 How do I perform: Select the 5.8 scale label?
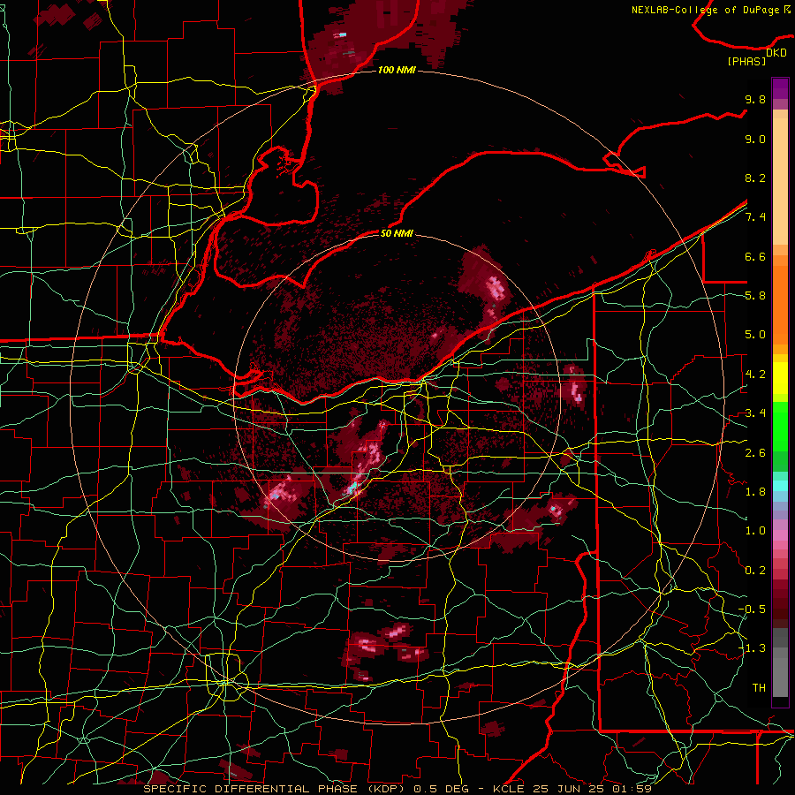[755, 296]
